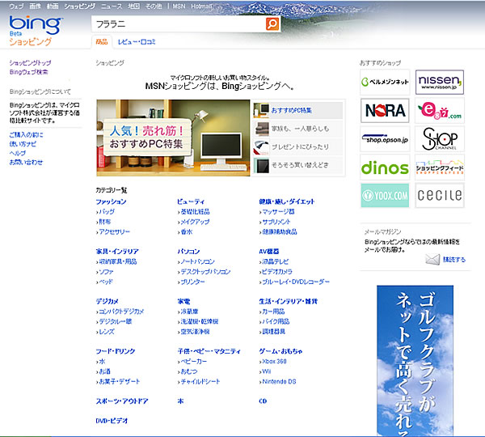Open the ビューティ category
485x437 pixels.
[191, 202]
